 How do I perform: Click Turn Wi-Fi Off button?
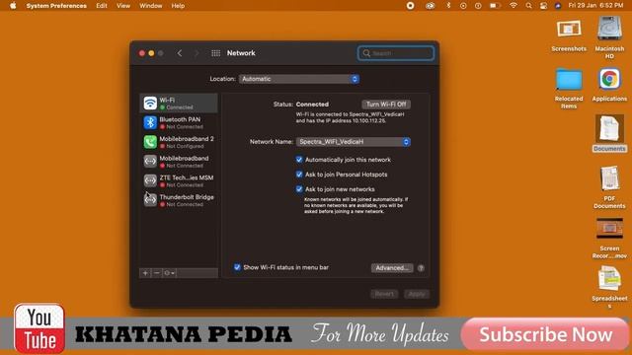coord(386,105)
